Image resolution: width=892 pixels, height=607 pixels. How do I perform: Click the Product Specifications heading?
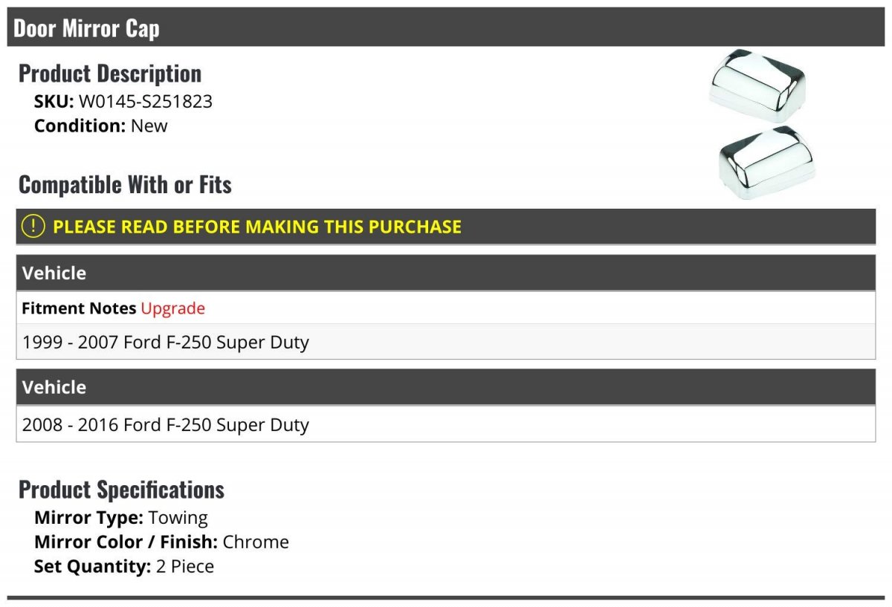coord(121,490)
